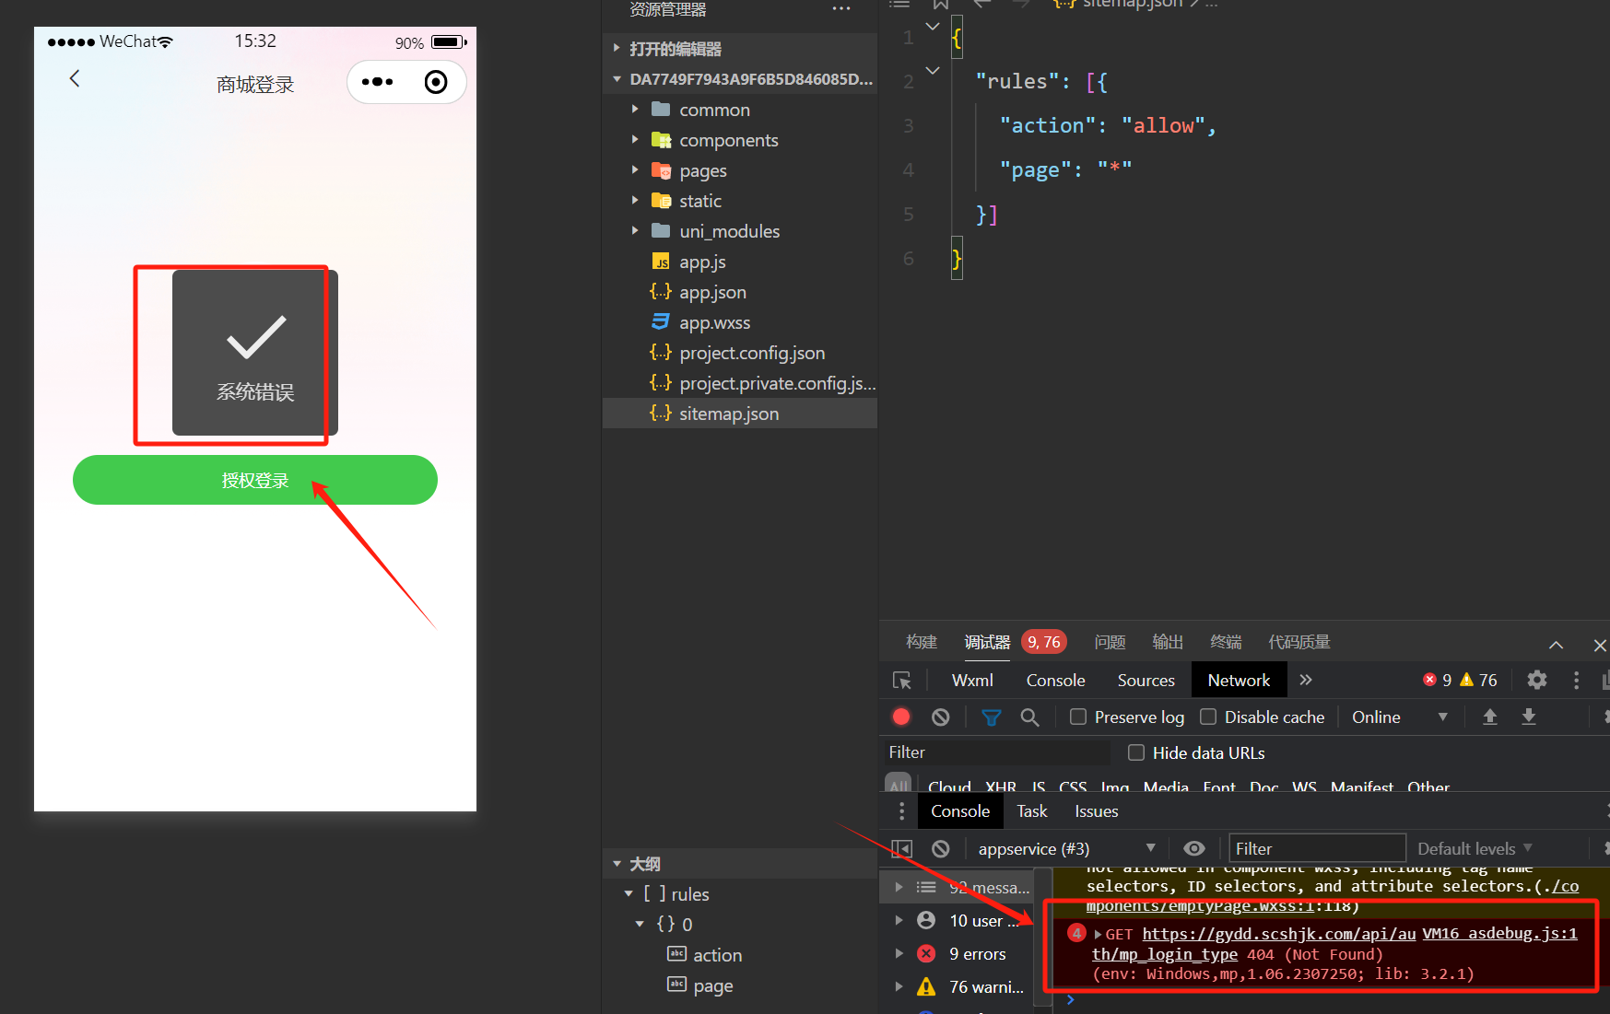
Task: Open the Console devtools tab
Action: pos(1055,681)
